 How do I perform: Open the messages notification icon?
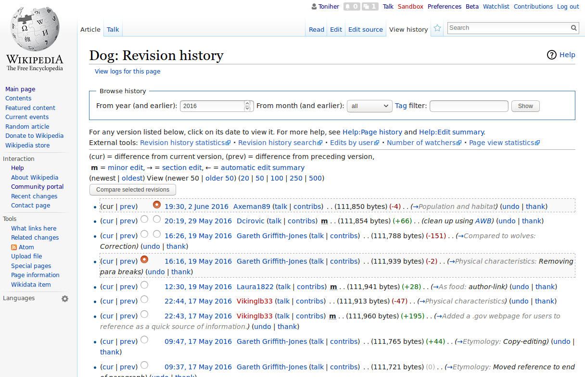coord(370,7)
